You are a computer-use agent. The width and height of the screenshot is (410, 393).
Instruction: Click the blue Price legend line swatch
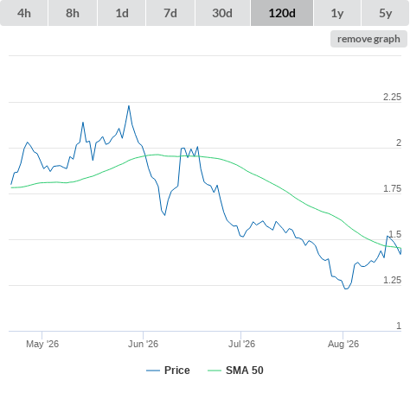pyautogui.click(x=153, y=371)
